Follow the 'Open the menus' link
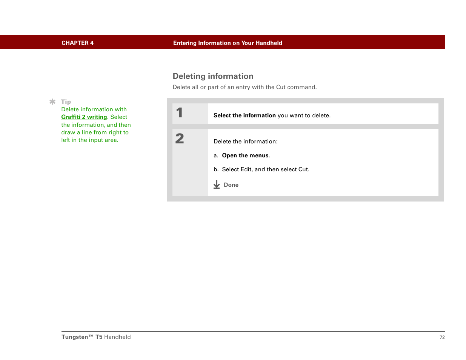466x360 pixels. [245, 155]
